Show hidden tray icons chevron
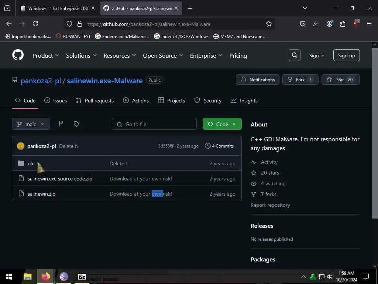 (x=304, y=277)
